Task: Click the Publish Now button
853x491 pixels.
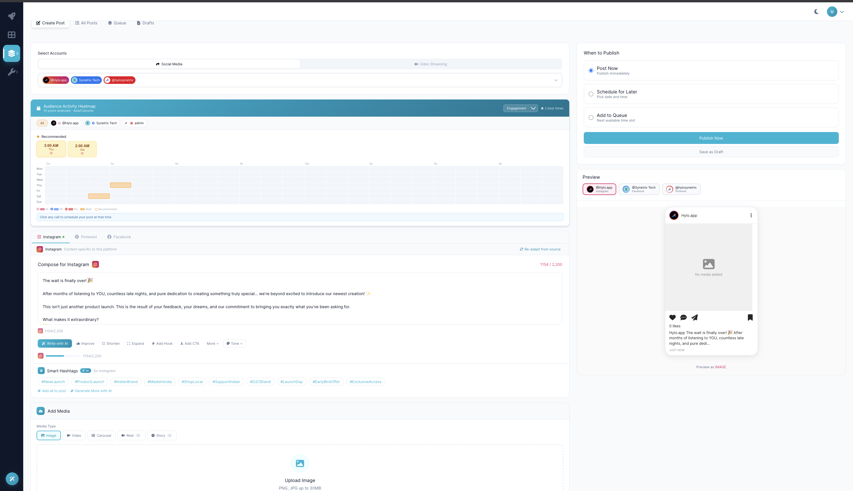Action: [x=711, y=138]
